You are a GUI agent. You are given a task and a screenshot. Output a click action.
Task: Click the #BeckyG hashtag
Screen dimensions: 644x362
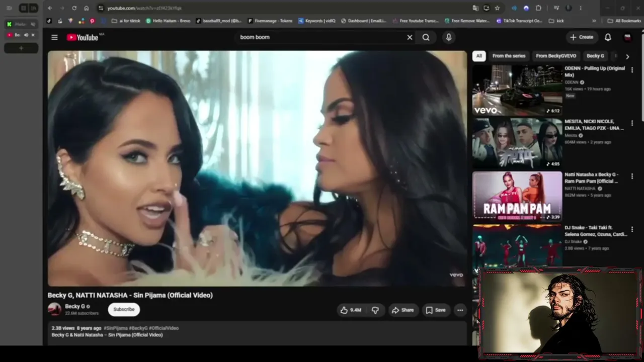pos(138,328)
